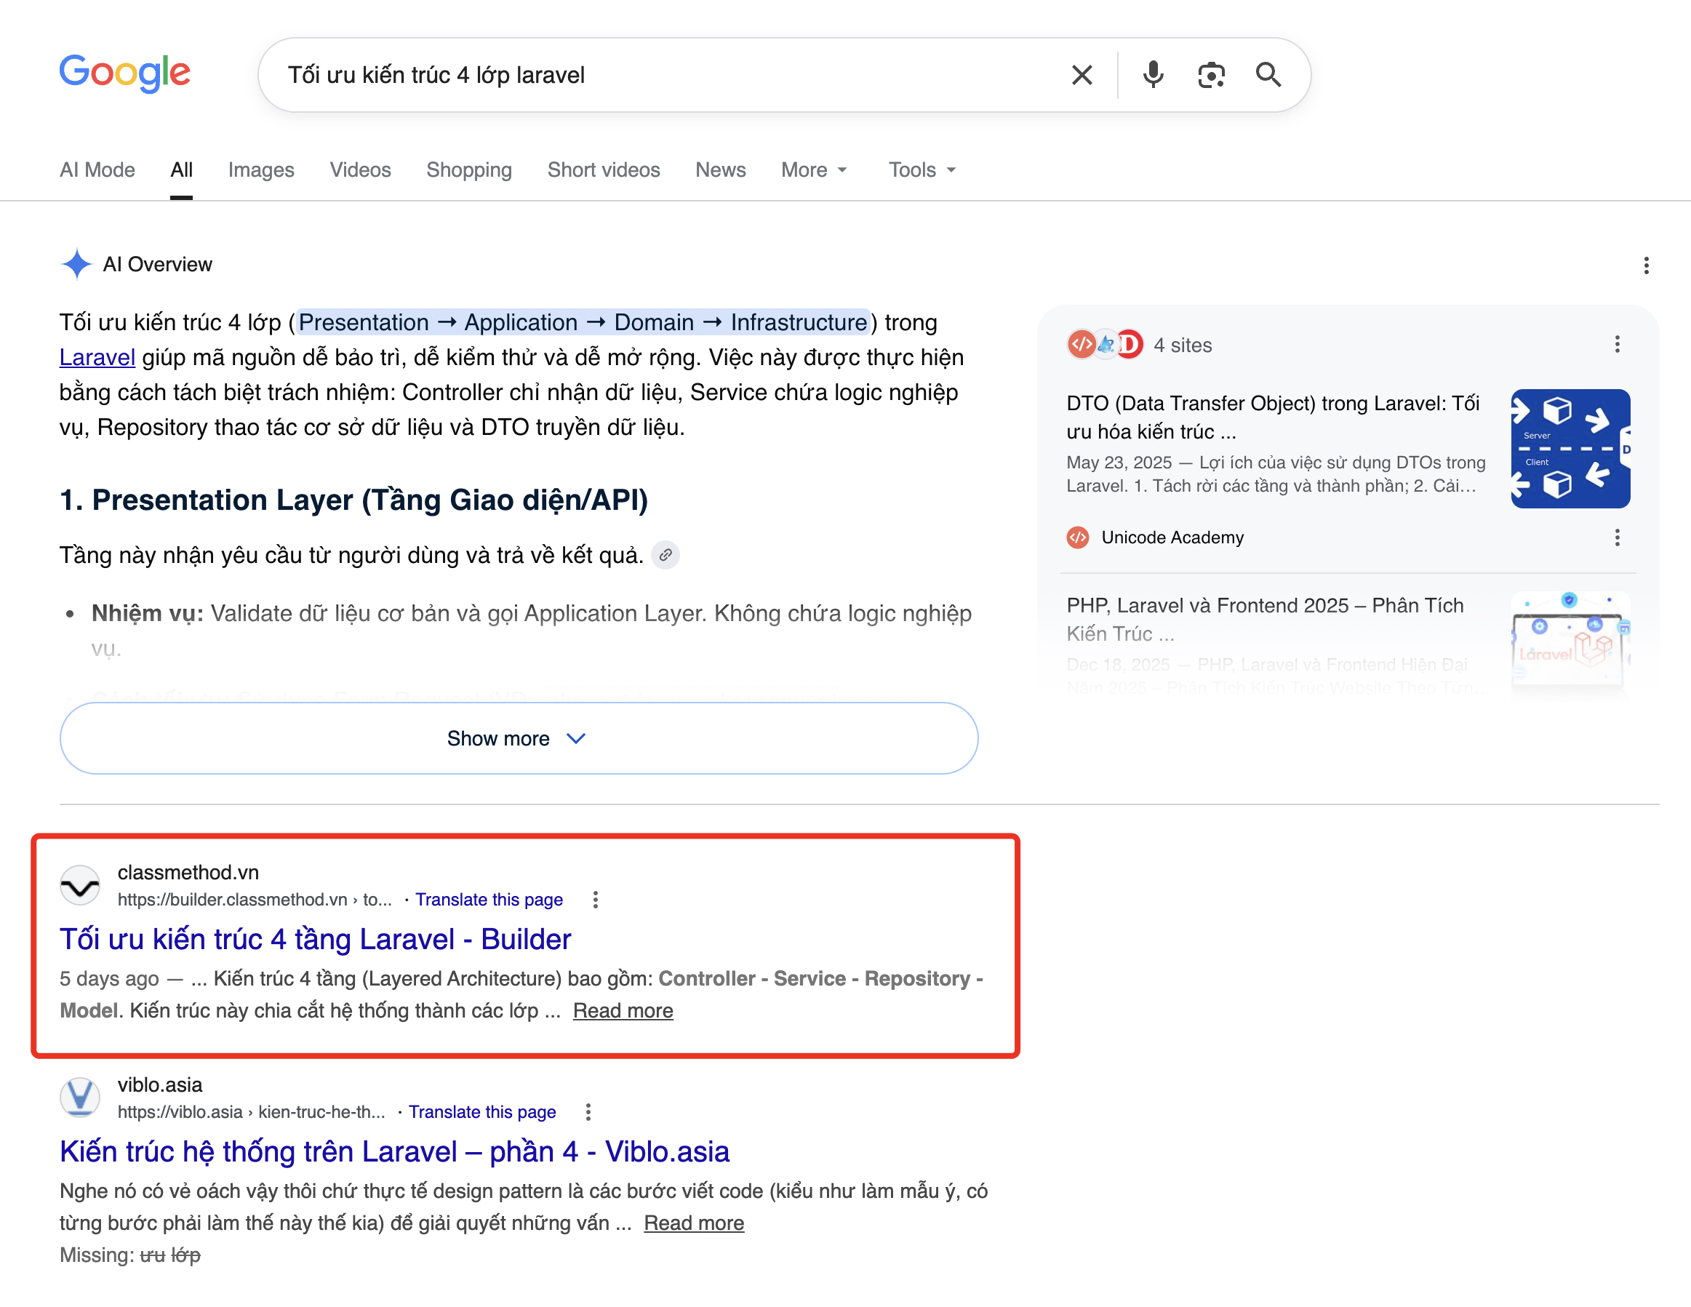Open the DTO trong Laravel source article
Screen dimensions: 1691x1307
point(1274,417)
